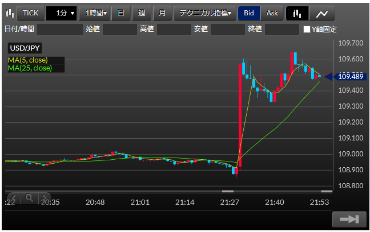The height and width of the screenshot is (232, 370).
Task: Select line chart type icon
Action: [x=322, y=14]
